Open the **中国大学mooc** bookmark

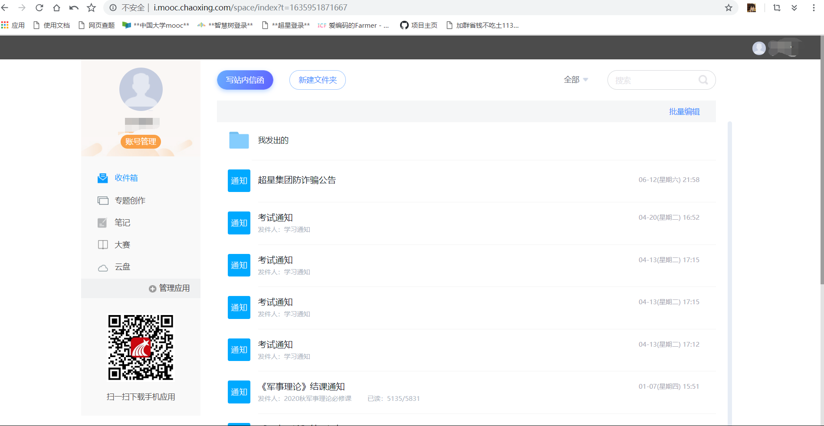(155, 25)
